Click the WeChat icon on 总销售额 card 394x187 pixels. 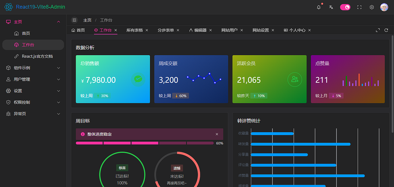(x=138, y=79)
